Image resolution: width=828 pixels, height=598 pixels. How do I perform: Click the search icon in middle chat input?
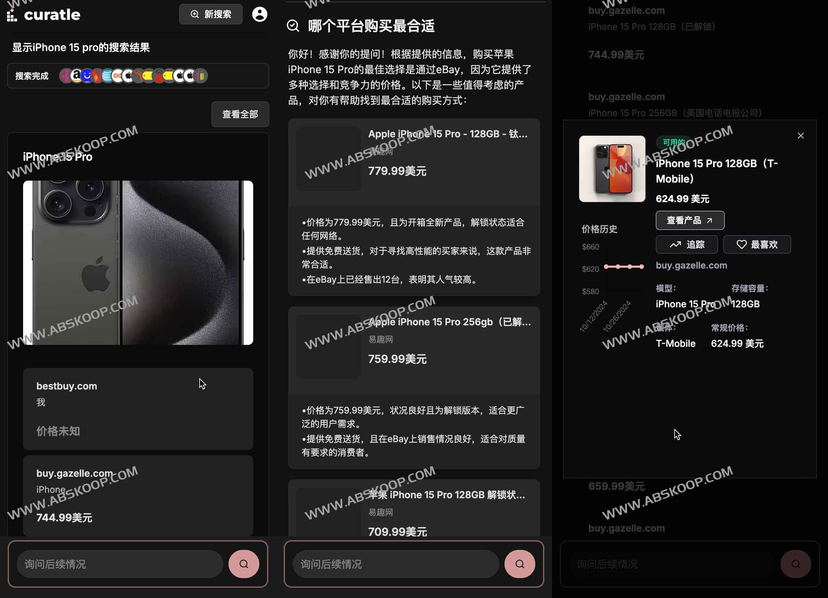tap(520, 564)
